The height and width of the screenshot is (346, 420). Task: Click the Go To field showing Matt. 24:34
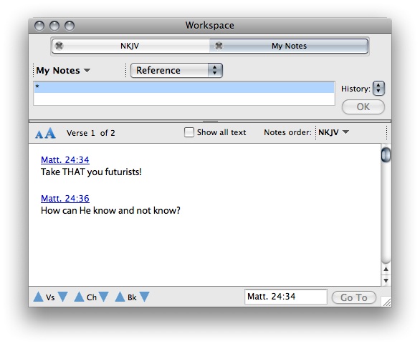(x=286, y=297)
